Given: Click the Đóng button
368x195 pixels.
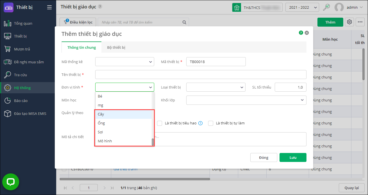Looking at the screenshot, I should tap(264, 157).
